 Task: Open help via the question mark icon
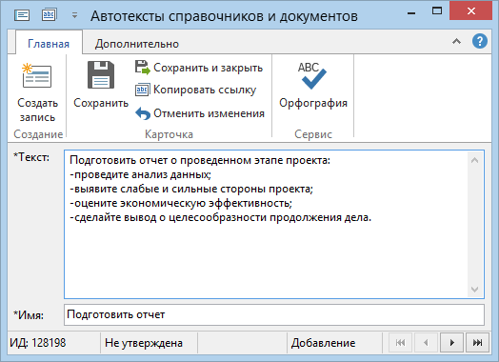(x=480, y=41)
